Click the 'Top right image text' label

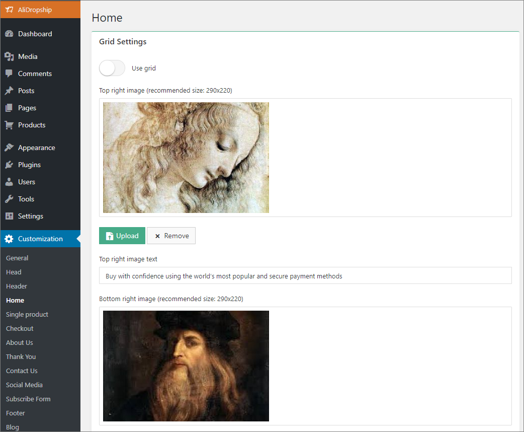point(128,259)
